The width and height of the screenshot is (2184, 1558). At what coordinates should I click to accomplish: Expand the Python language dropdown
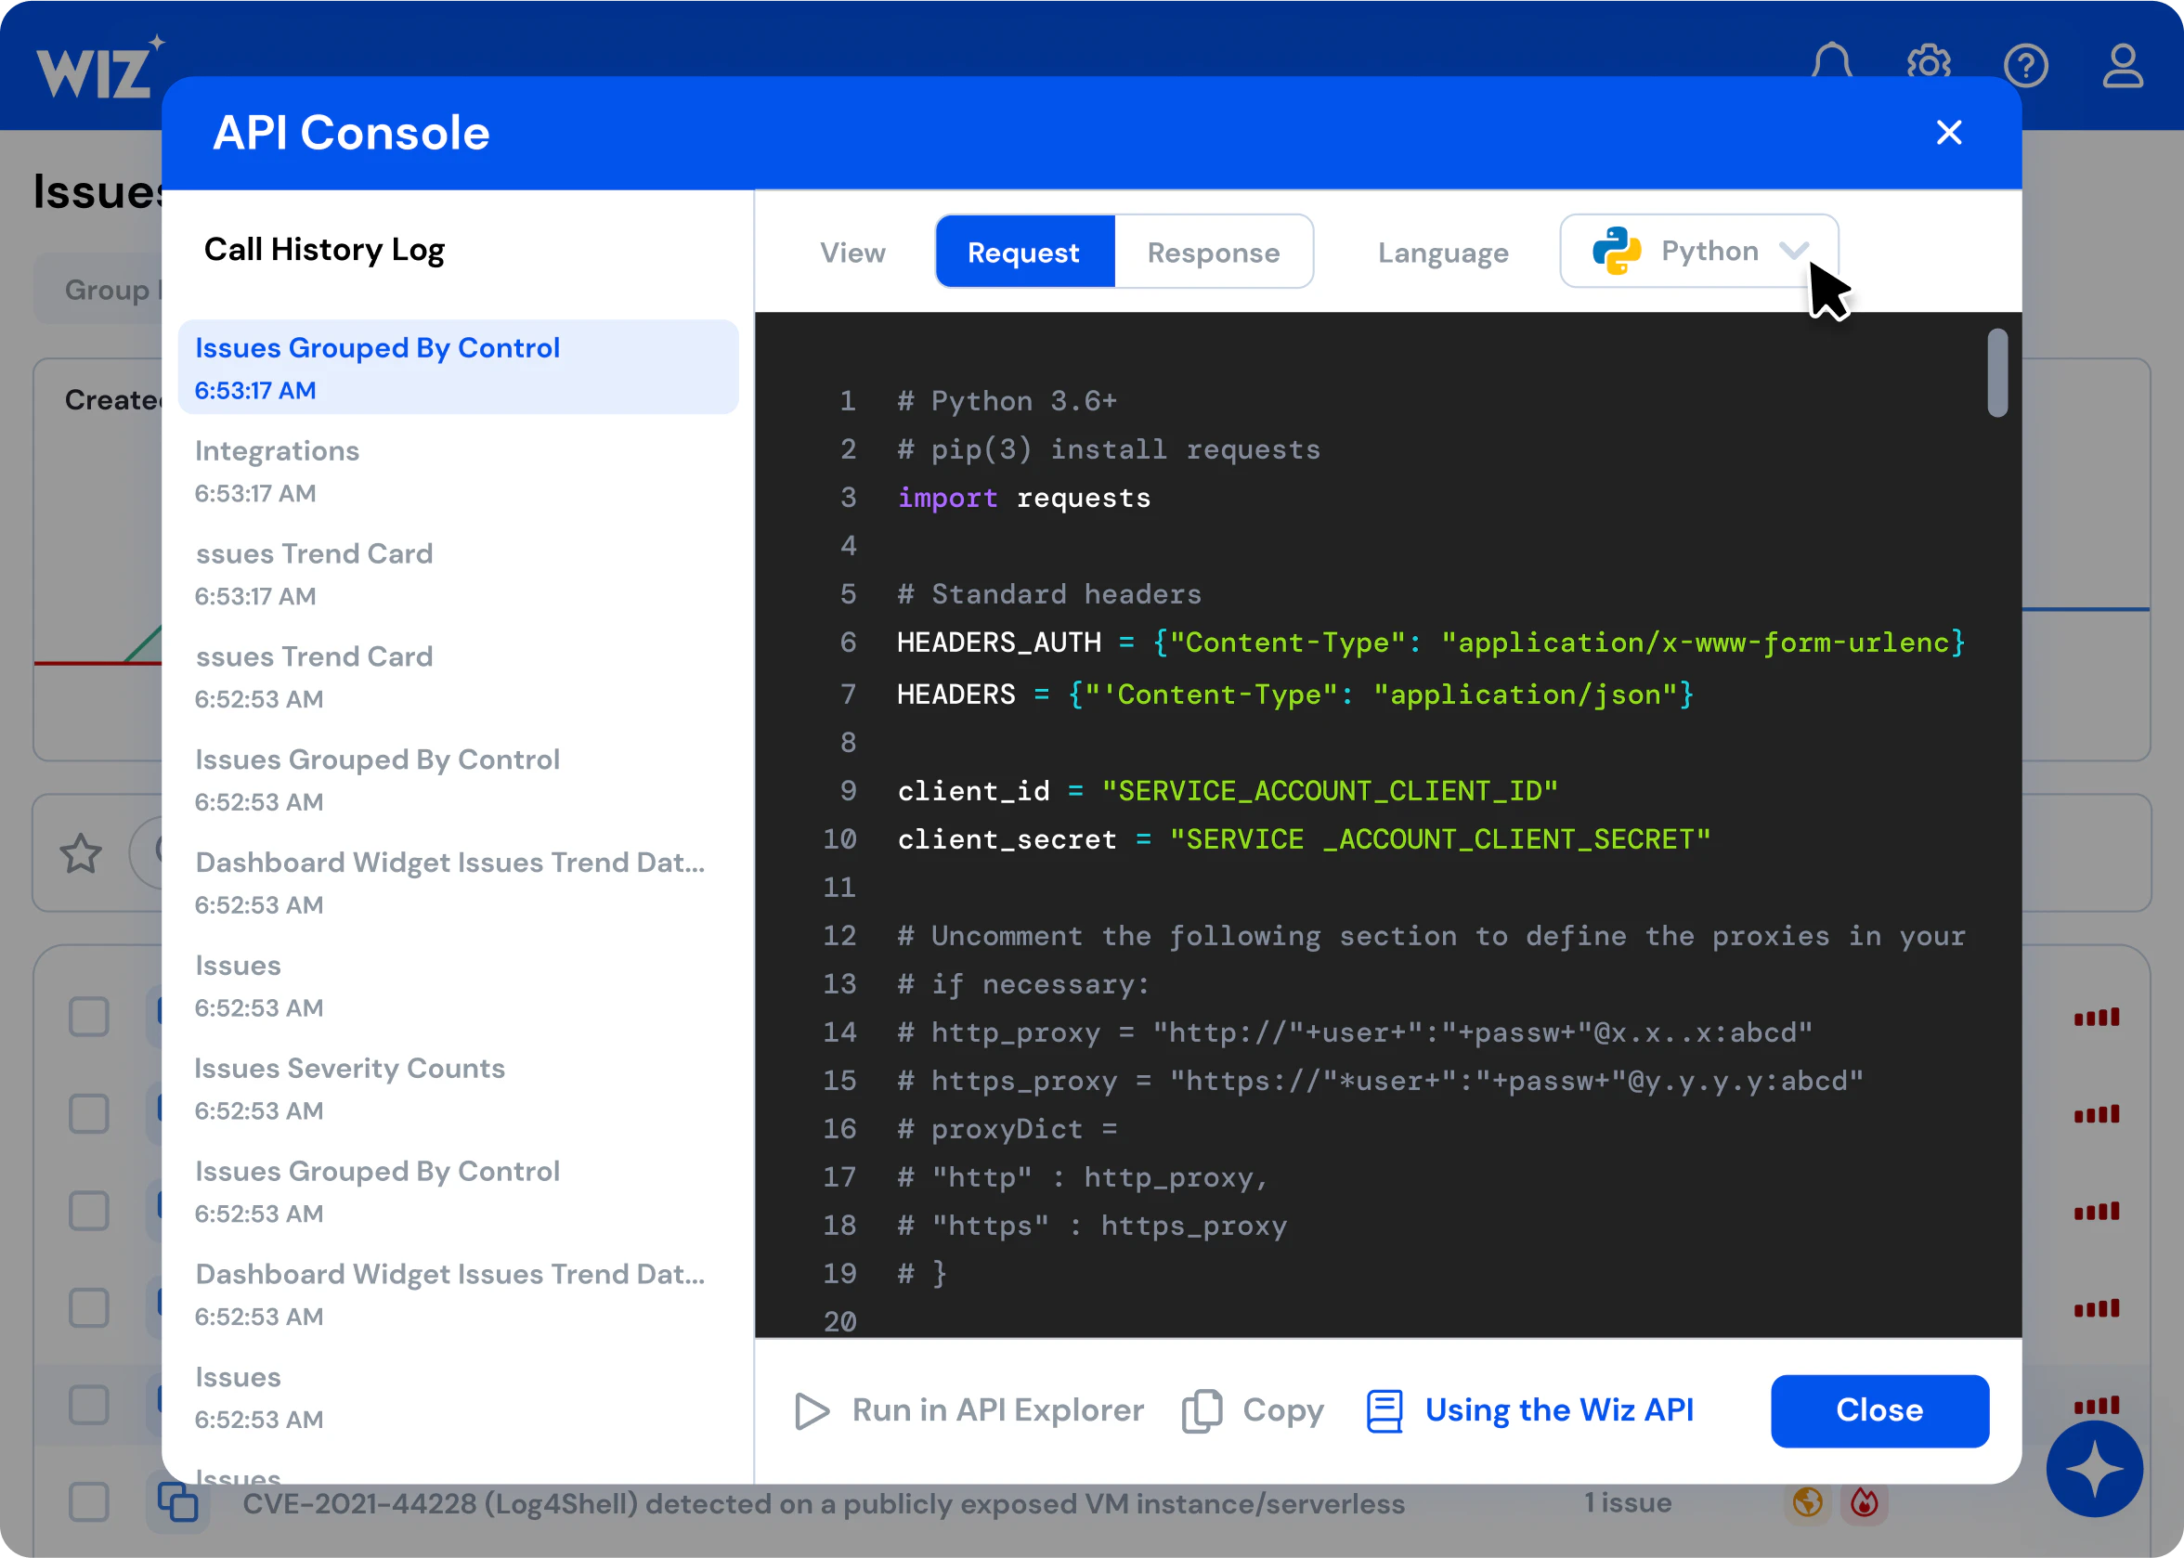pos(1798,250)
